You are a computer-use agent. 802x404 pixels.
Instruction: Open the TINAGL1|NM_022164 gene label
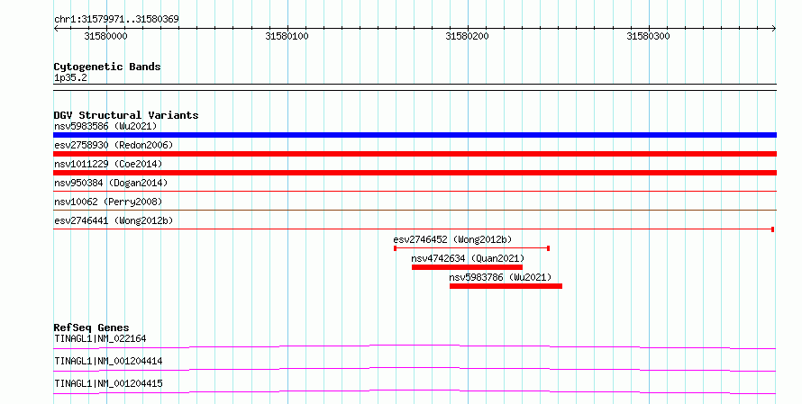[x=100, y=338]
